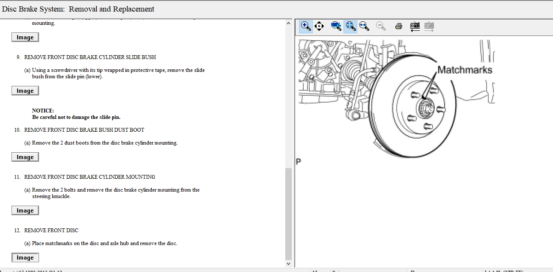This screenshot has width=553, height=272.
Task: Click the topmost Image button above step 9
Action: (25, 37)
